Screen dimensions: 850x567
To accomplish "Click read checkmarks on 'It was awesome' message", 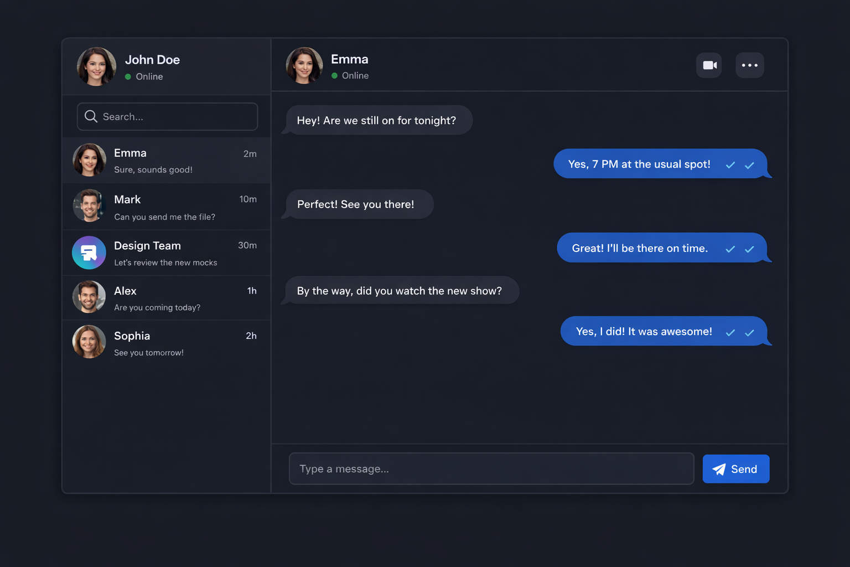I will [x=740, y=332].
